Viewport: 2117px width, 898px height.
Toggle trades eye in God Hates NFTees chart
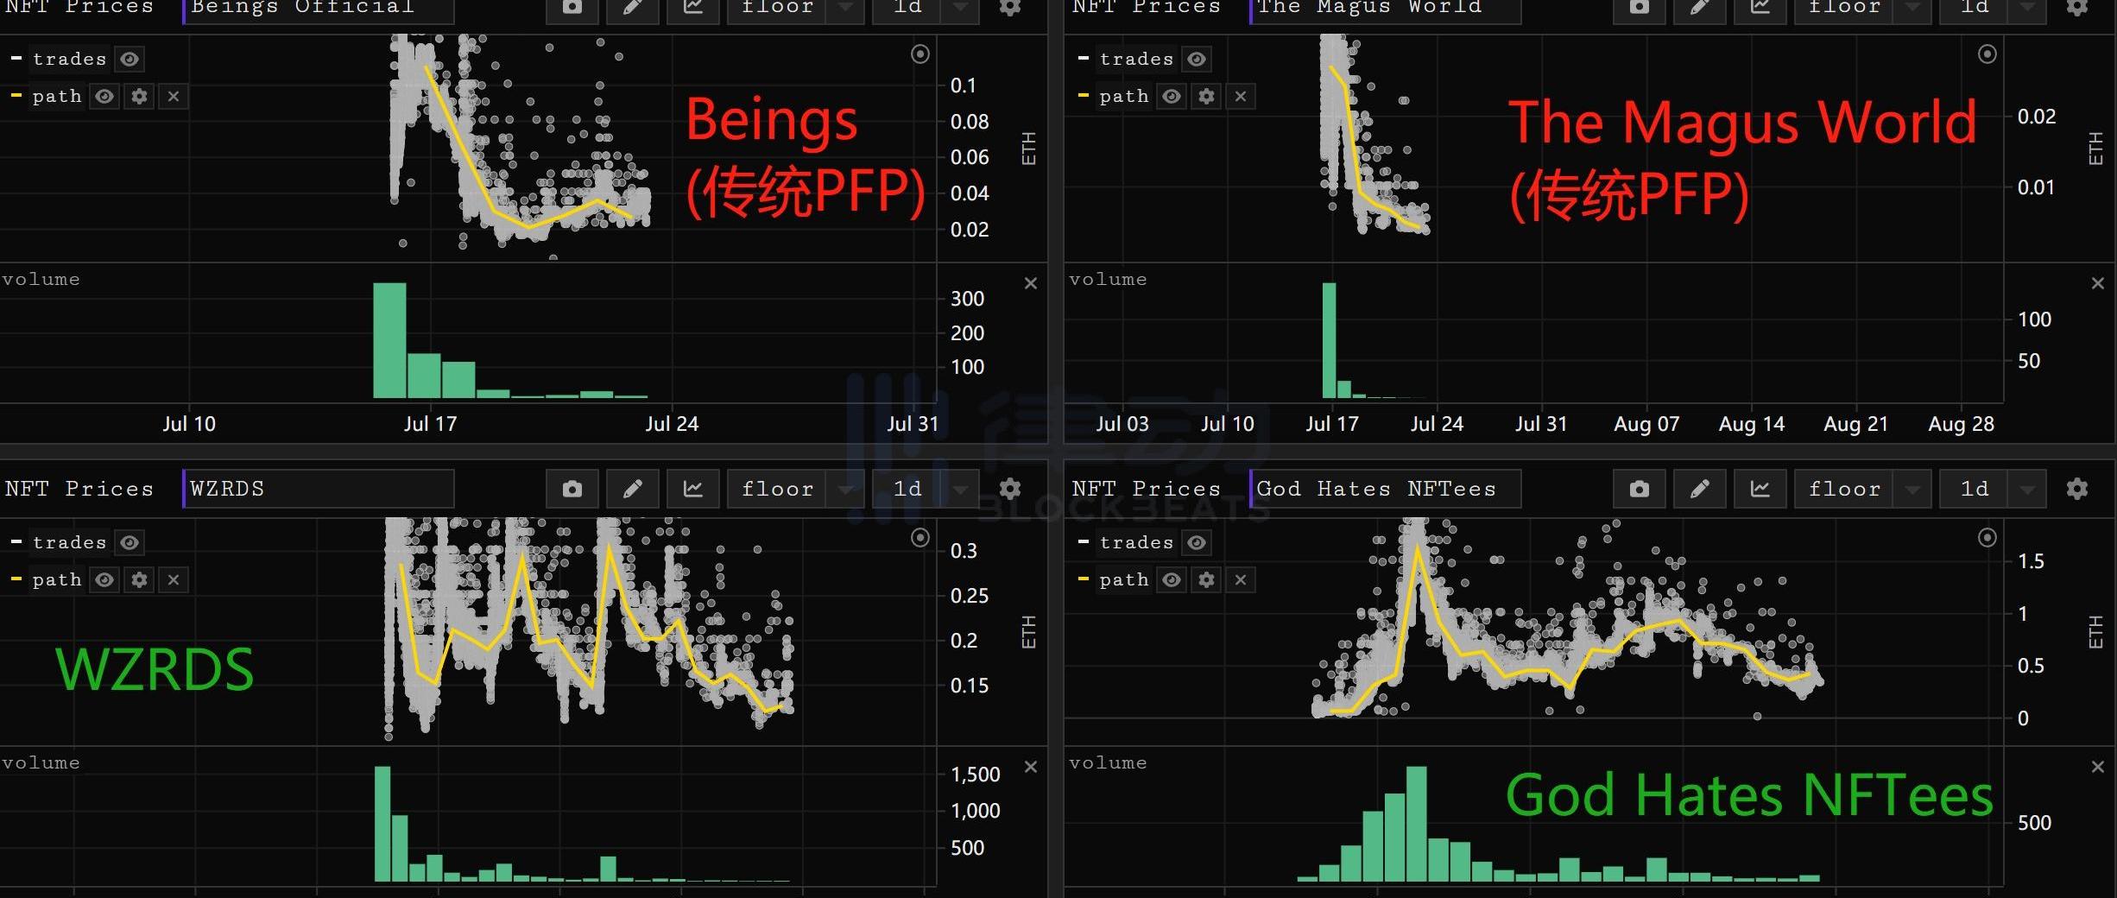1197,542
